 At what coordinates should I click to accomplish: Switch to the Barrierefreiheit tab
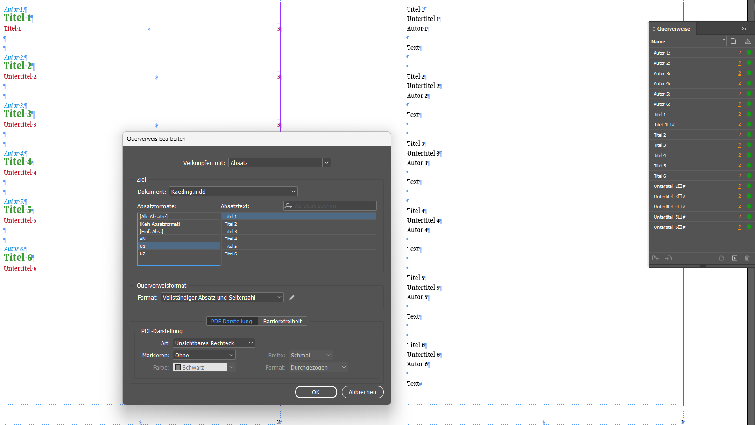pyautogui.click(x=282, y=321)
